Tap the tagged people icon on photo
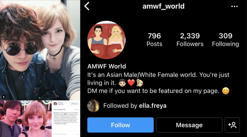247x137 pixels. [3, 96]
